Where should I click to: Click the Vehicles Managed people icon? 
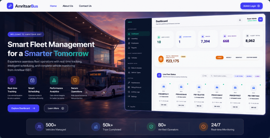pyautogui.click(x=39, y=127)
